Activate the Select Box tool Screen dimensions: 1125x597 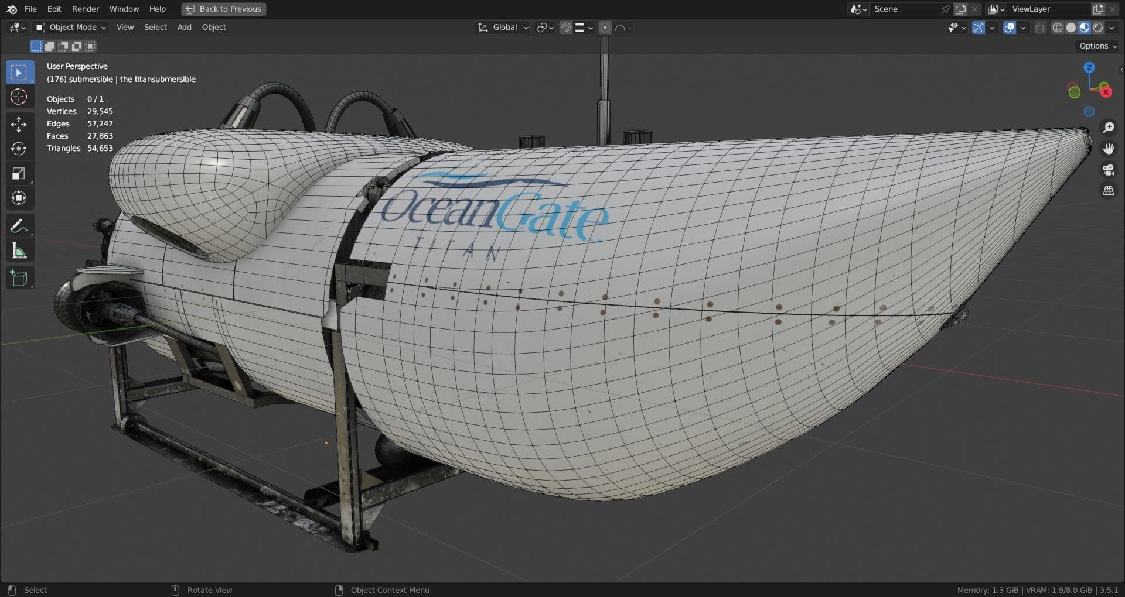[19, 73]
